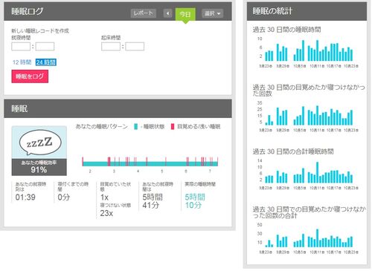Switch to 24 時間 format
Image resolution: width=372 pixels, height=271 pixels.
pos(46,62)
